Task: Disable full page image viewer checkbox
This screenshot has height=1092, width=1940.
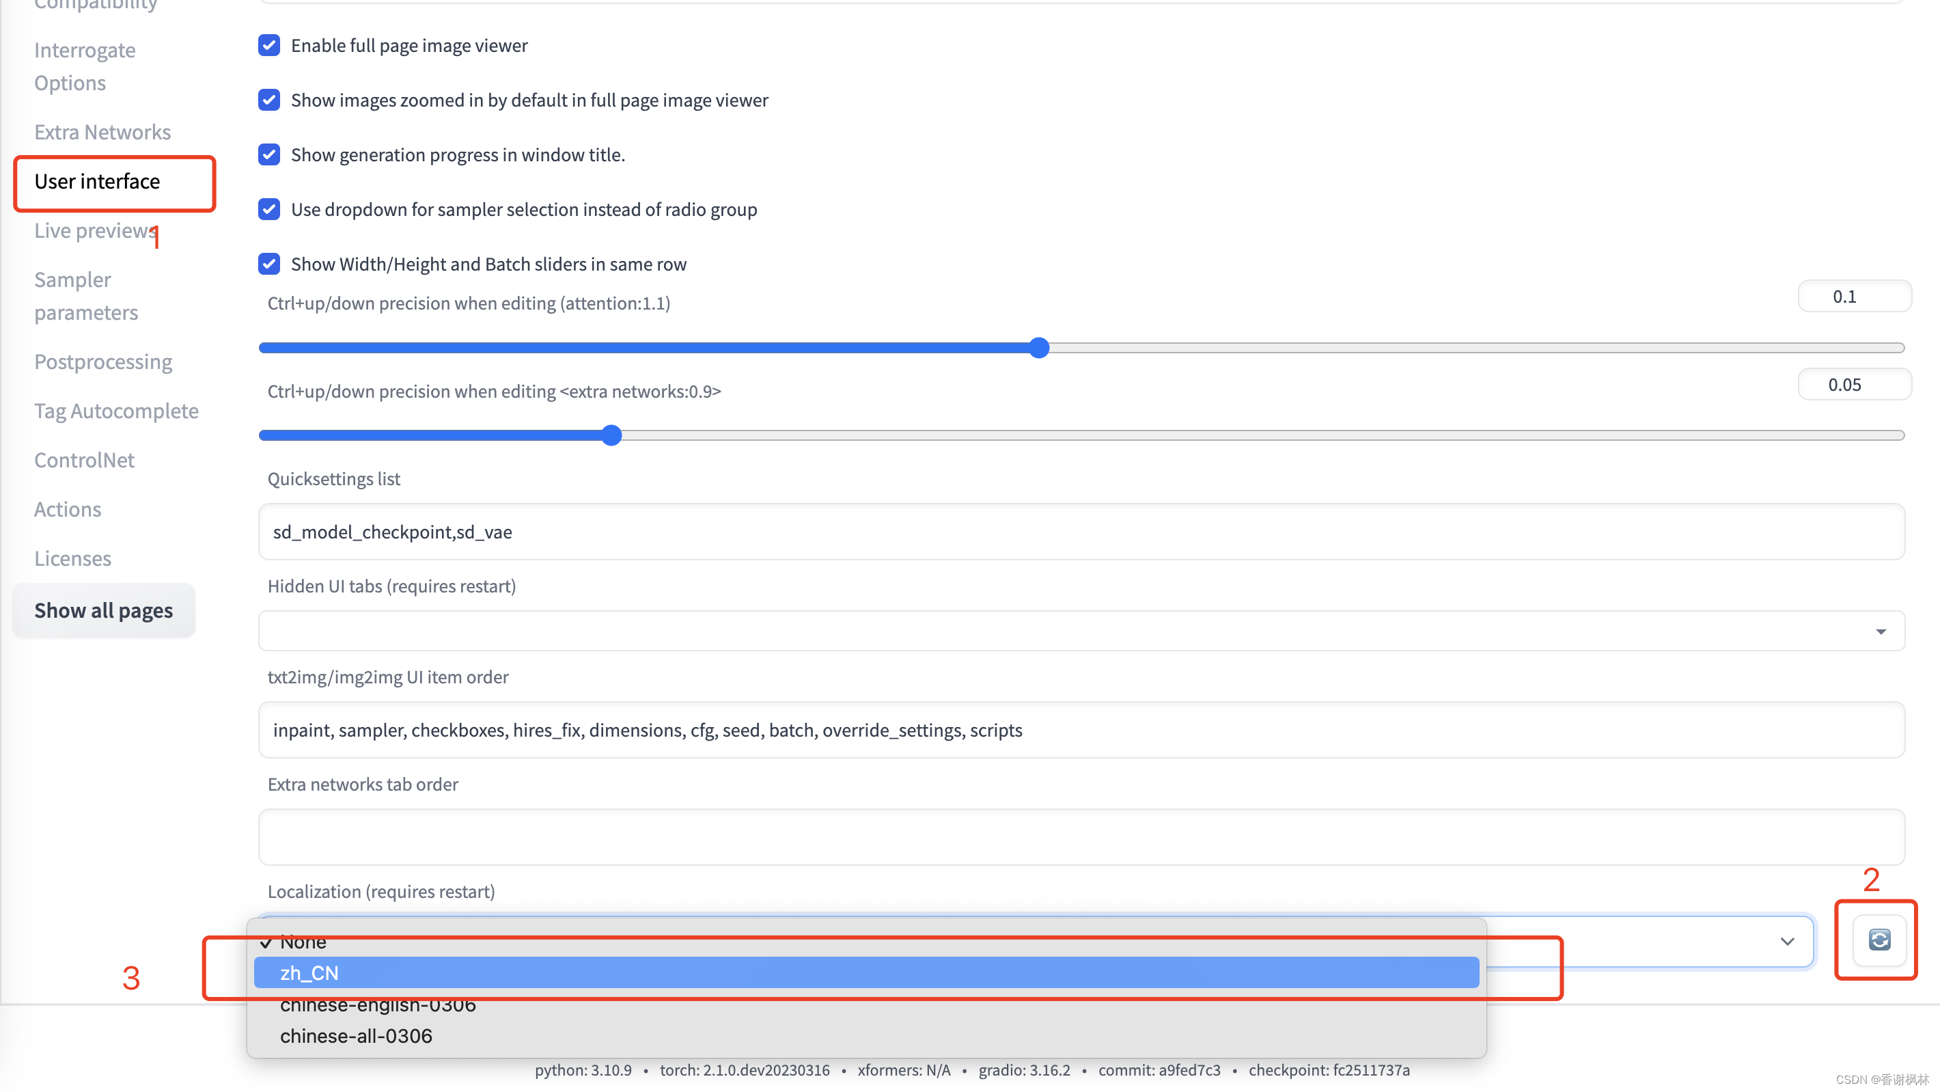Action: 270,45
